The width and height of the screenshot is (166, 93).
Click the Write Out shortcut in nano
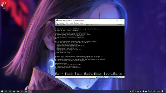click(69, 73)
